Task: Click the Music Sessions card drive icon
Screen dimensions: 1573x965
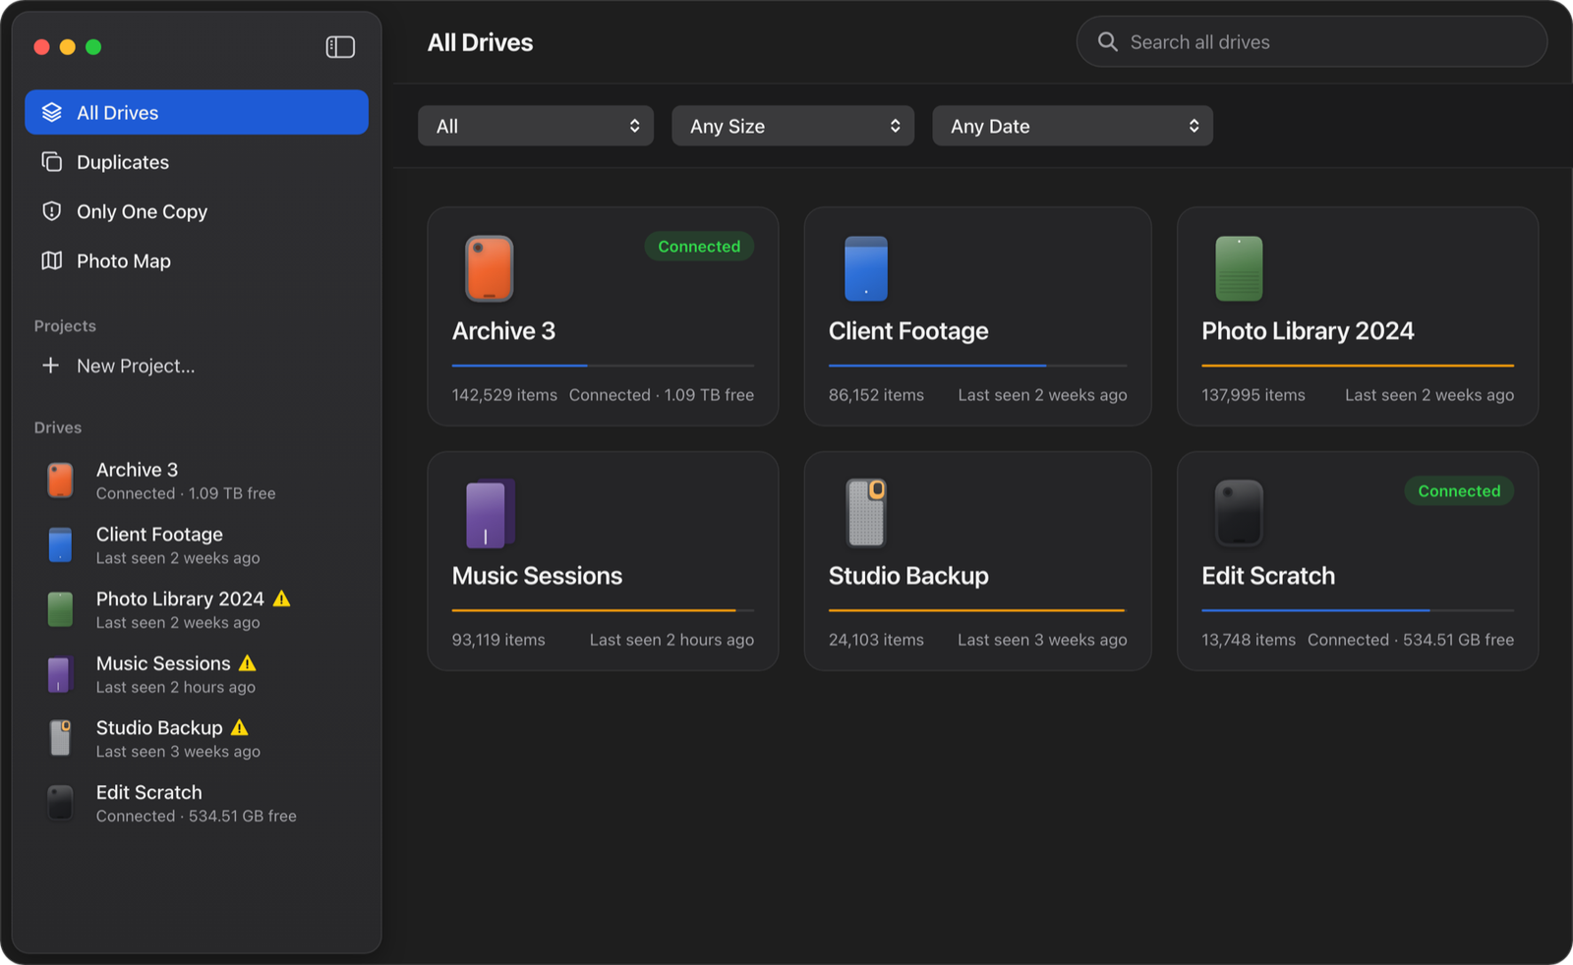Action: (490, 513)
